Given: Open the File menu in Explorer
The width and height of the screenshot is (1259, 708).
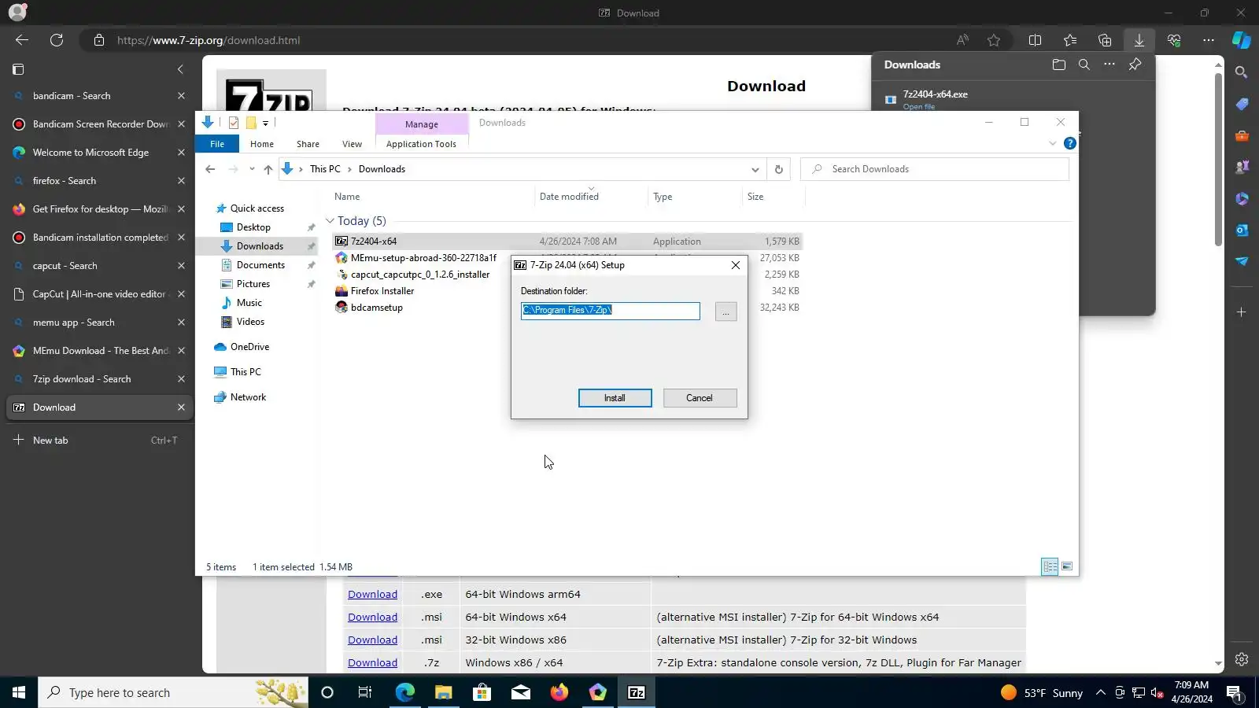Looking at the screenshot, I should (x=217, y=144).
